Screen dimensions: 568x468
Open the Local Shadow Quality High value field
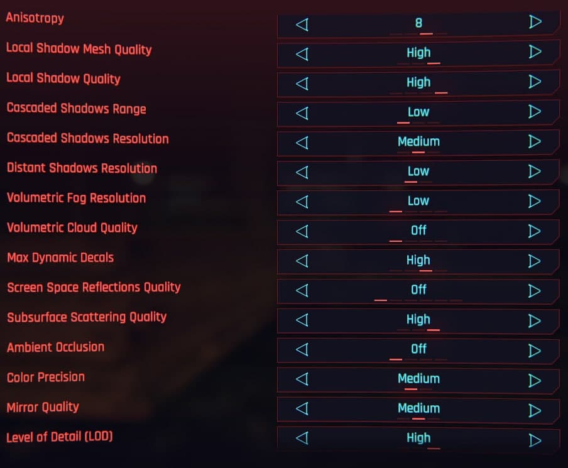pyautogui.click(x=418, y=84)
